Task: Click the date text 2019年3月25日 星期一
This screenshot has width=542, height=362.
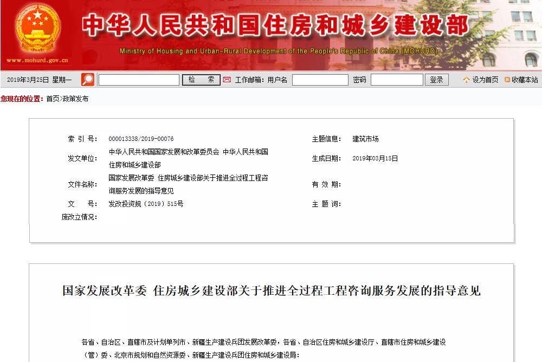Action: point(40,80)
